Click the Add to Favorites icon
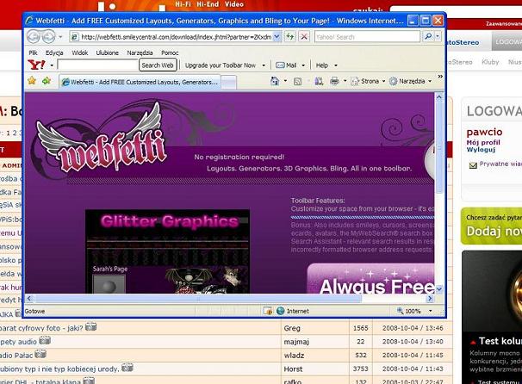 (x=47, y=81)
